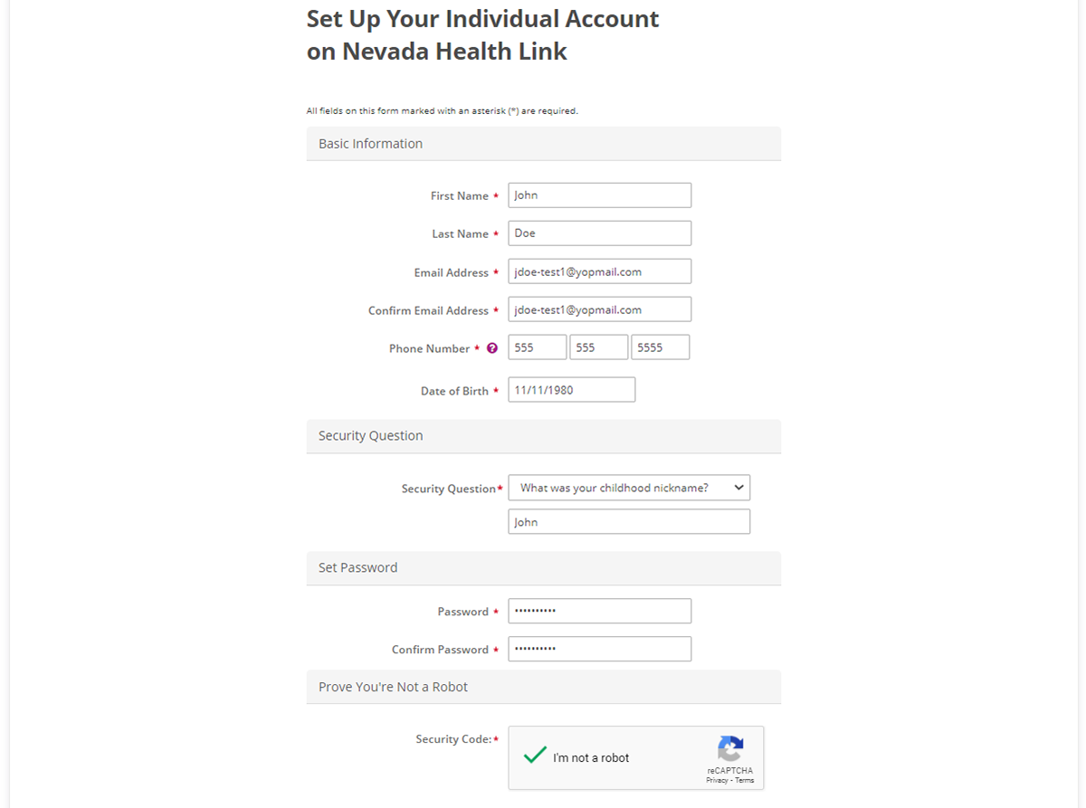Focus the Password field
This screenshot has height=808, width=1086.
click(x=600, y=611)
